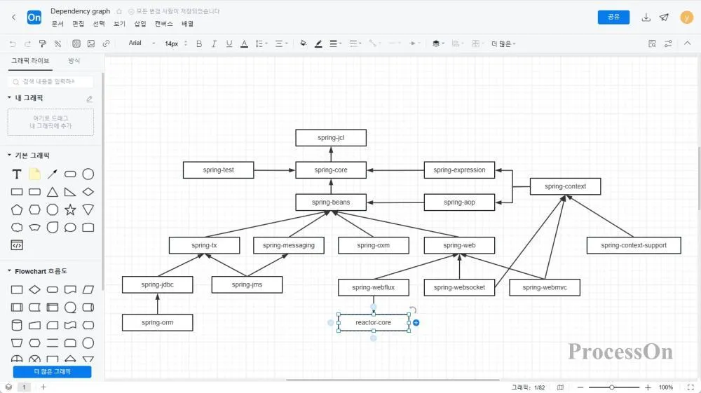Choose the pentagon shape
This screenshot has height=393, width=701.
(17, 209)
